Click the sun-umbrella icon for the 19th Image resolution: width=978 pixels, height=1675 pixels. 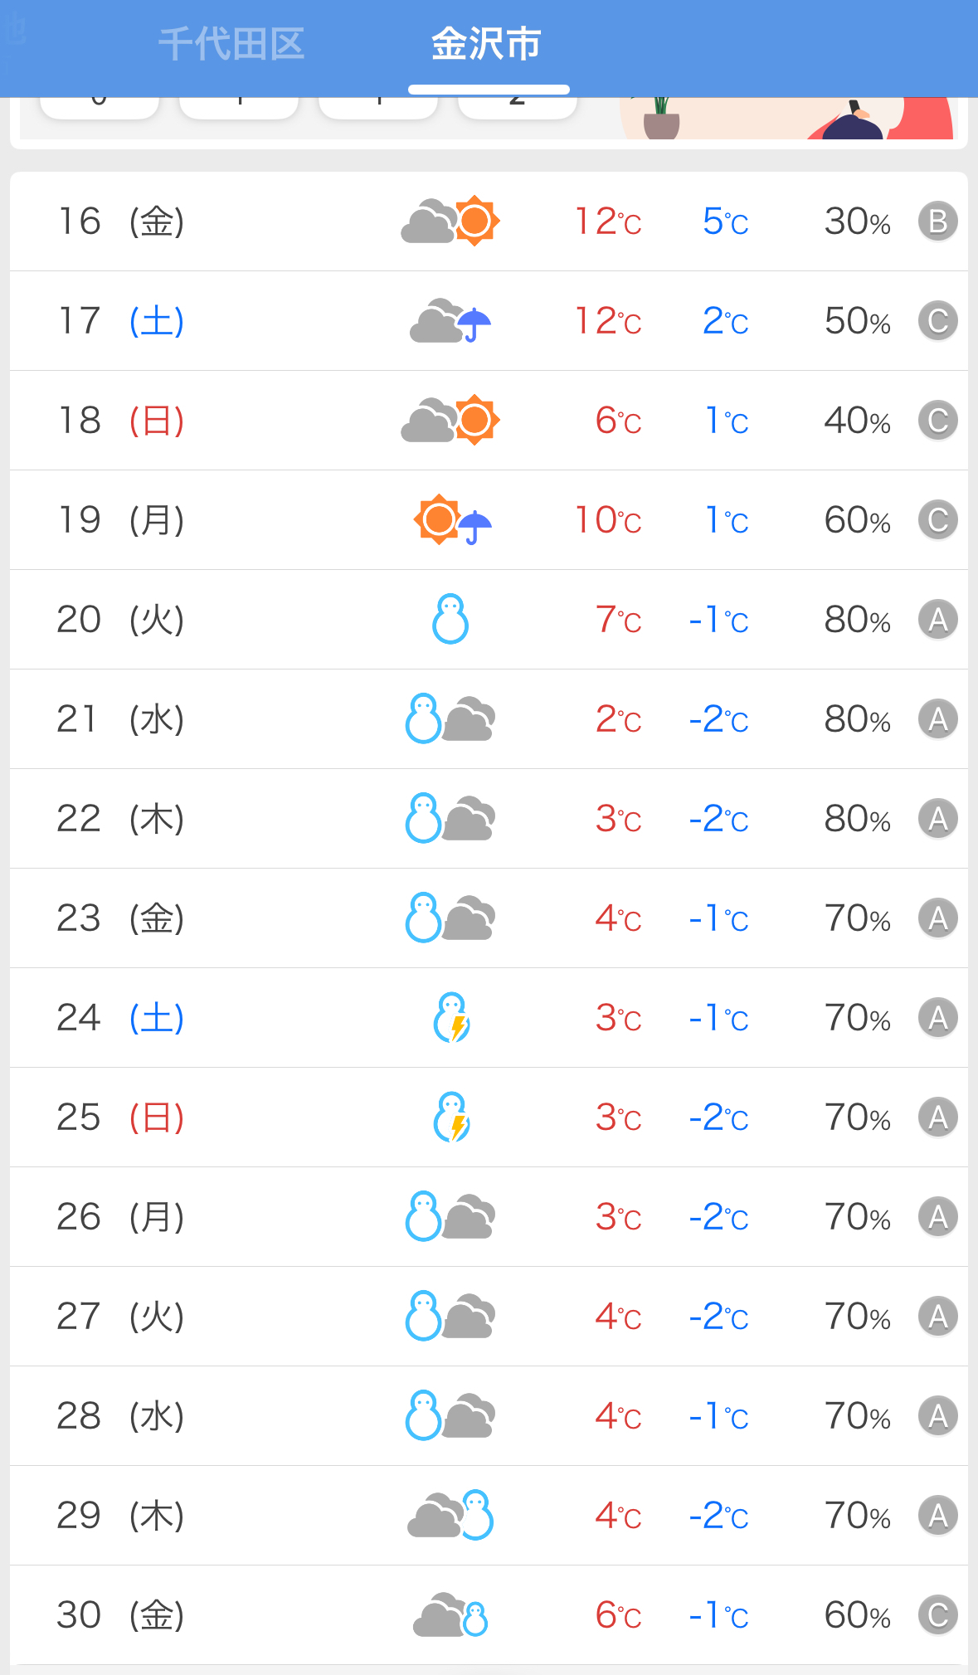(452, 520)
